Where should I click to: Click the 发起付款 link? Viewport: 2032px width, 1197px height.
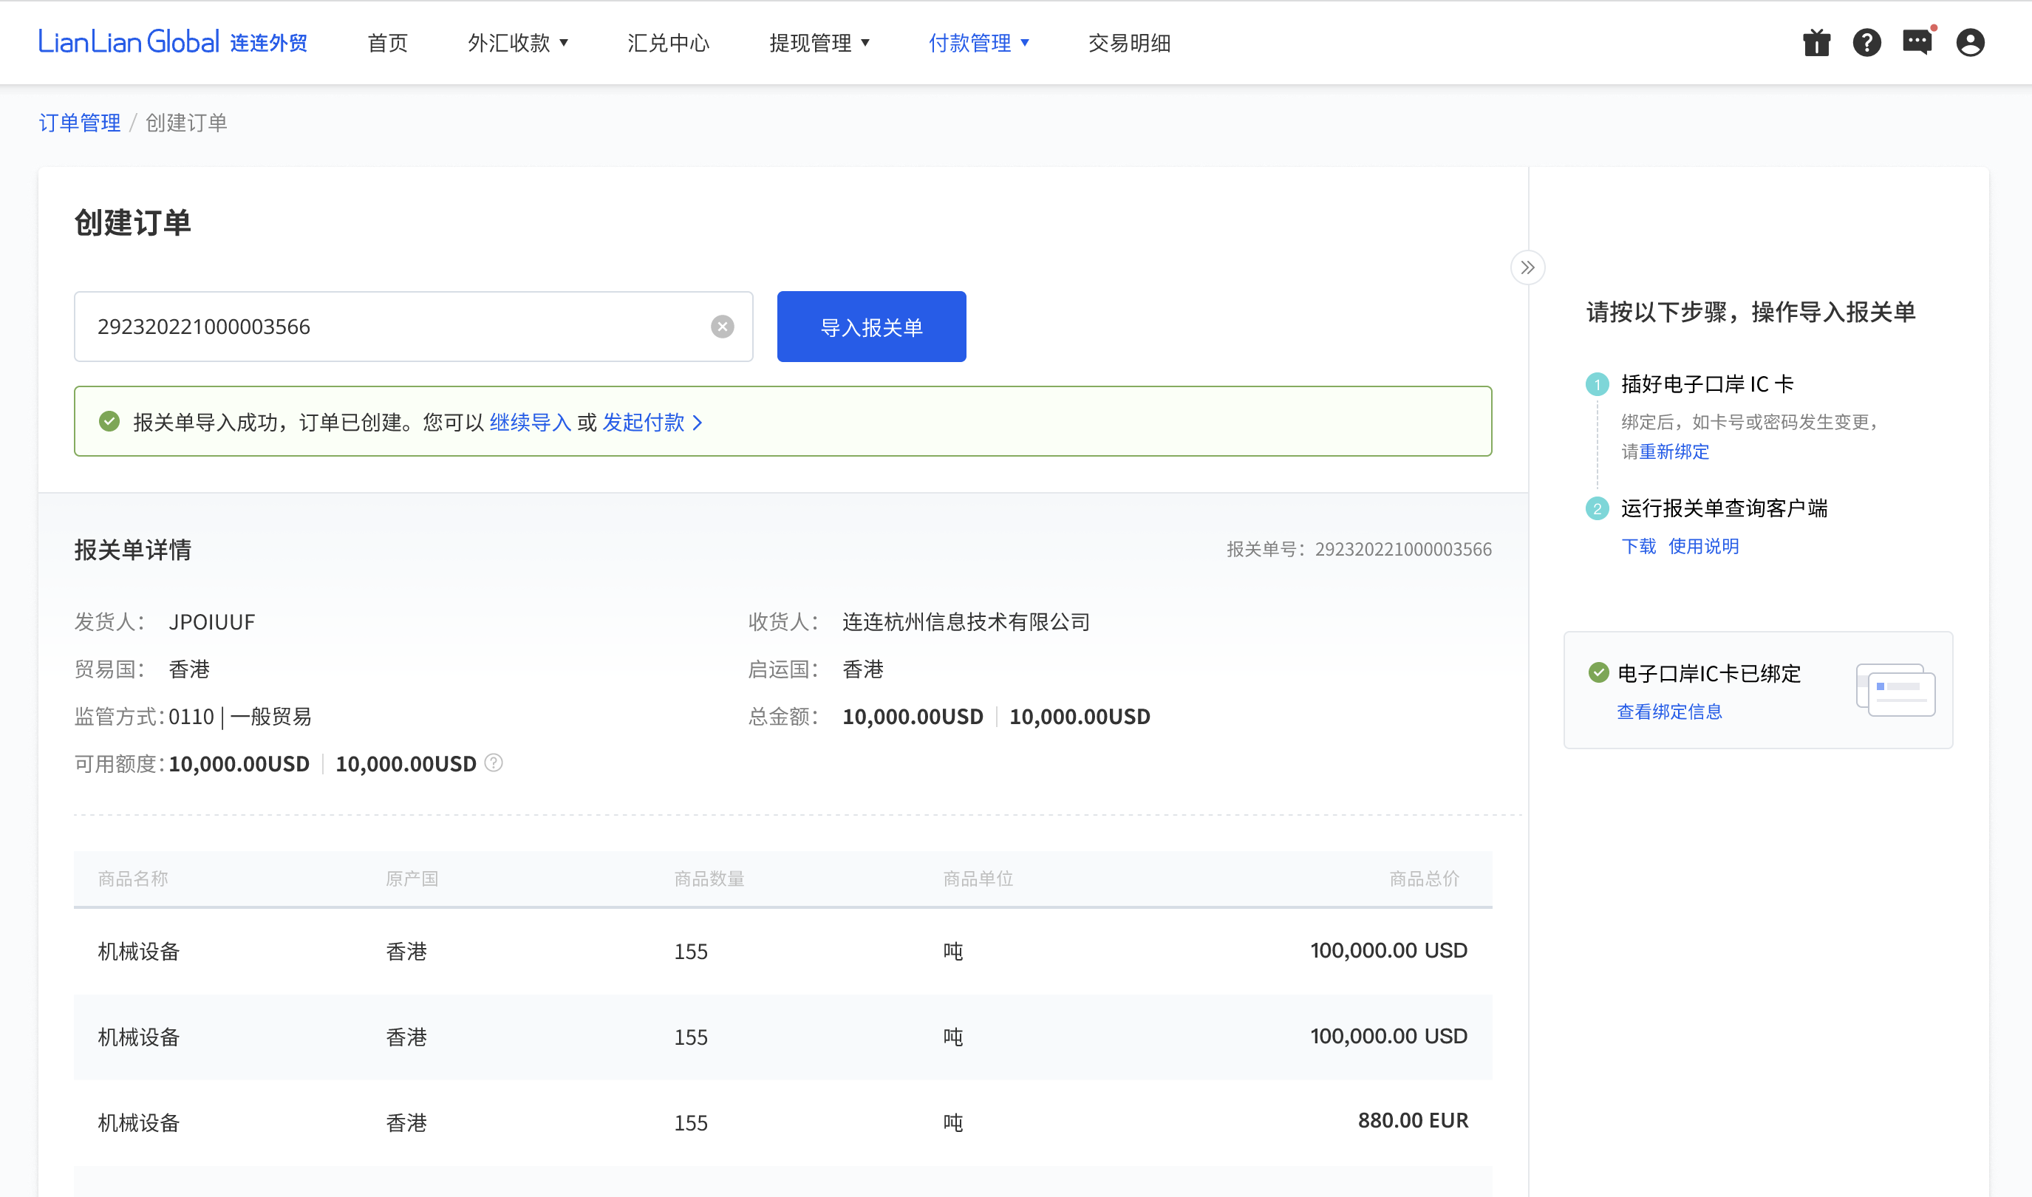652,423
